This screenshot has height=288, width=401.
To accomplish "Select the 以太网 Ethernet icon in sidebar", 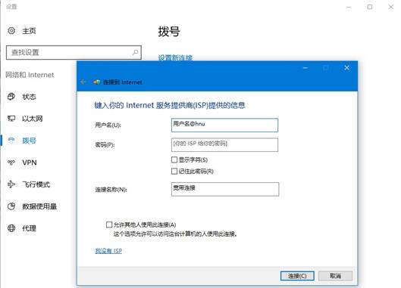I will (11, 119).
